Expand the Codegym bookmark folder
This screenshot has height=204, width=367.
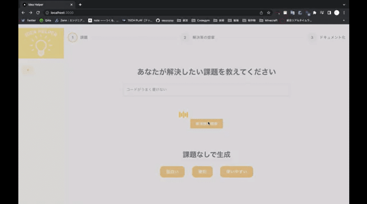tap(200, 21)
